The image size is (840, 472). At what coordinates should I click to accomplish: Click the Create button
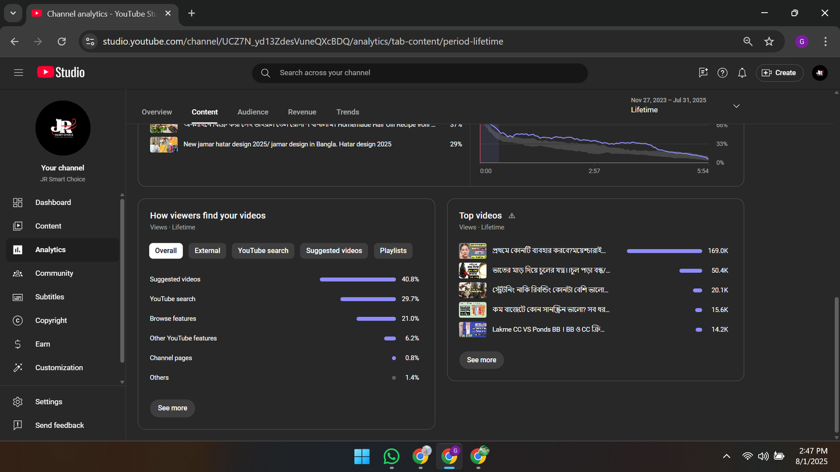tap(779, 73)
